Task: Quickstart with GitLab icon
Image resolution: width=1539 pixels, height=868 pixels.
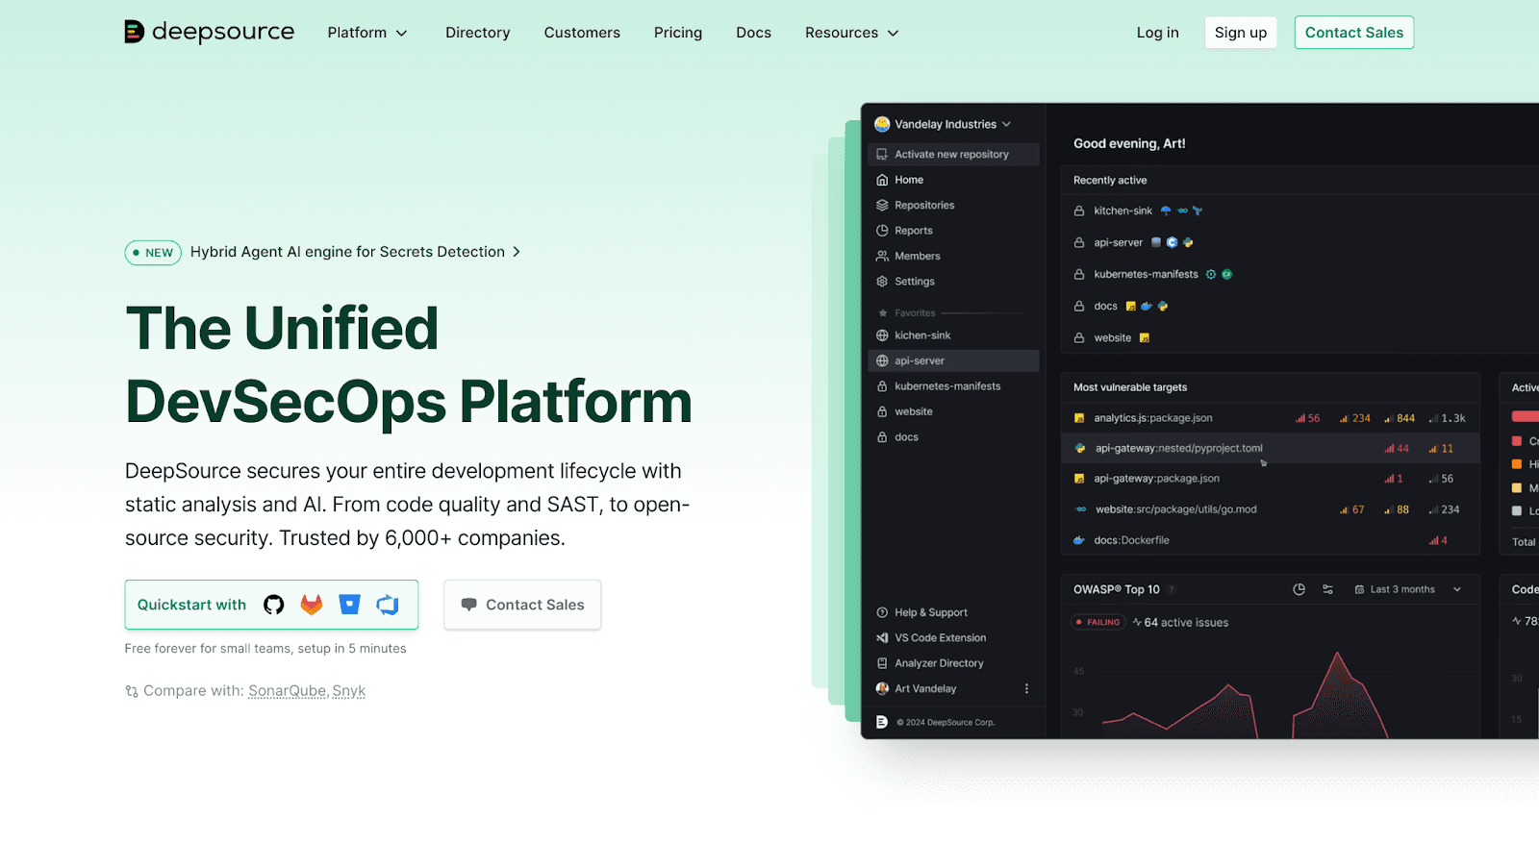Action: click(312, 605)
